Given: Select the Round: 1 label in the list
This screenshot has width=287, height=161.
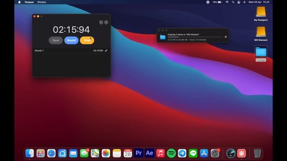Looking at the screenshot, I should coord(39,51).
